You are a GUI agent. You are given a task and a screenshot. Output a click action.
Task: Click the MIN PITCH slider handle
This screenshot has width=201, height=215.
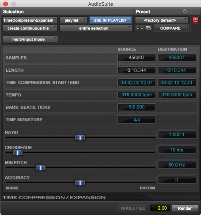[41, 168]
